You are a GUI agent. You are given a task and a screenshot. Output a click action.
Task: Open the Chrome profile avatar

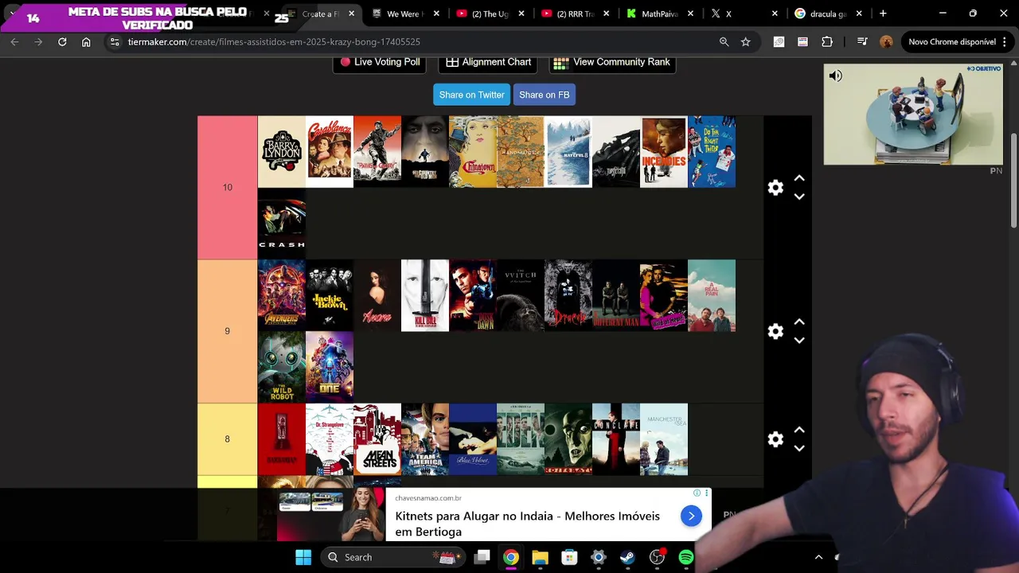coord(886,41)
